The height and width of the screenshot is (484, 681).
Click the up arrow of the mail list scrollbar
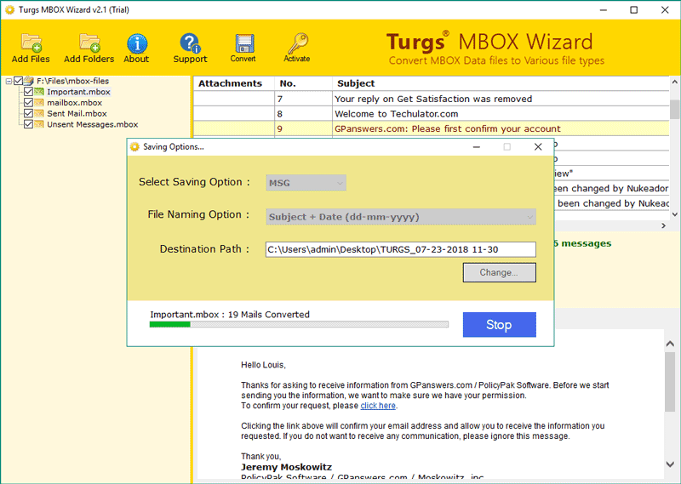(674, 82)
